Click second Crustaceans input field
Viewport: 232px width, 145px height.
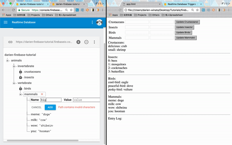(162, 22)
